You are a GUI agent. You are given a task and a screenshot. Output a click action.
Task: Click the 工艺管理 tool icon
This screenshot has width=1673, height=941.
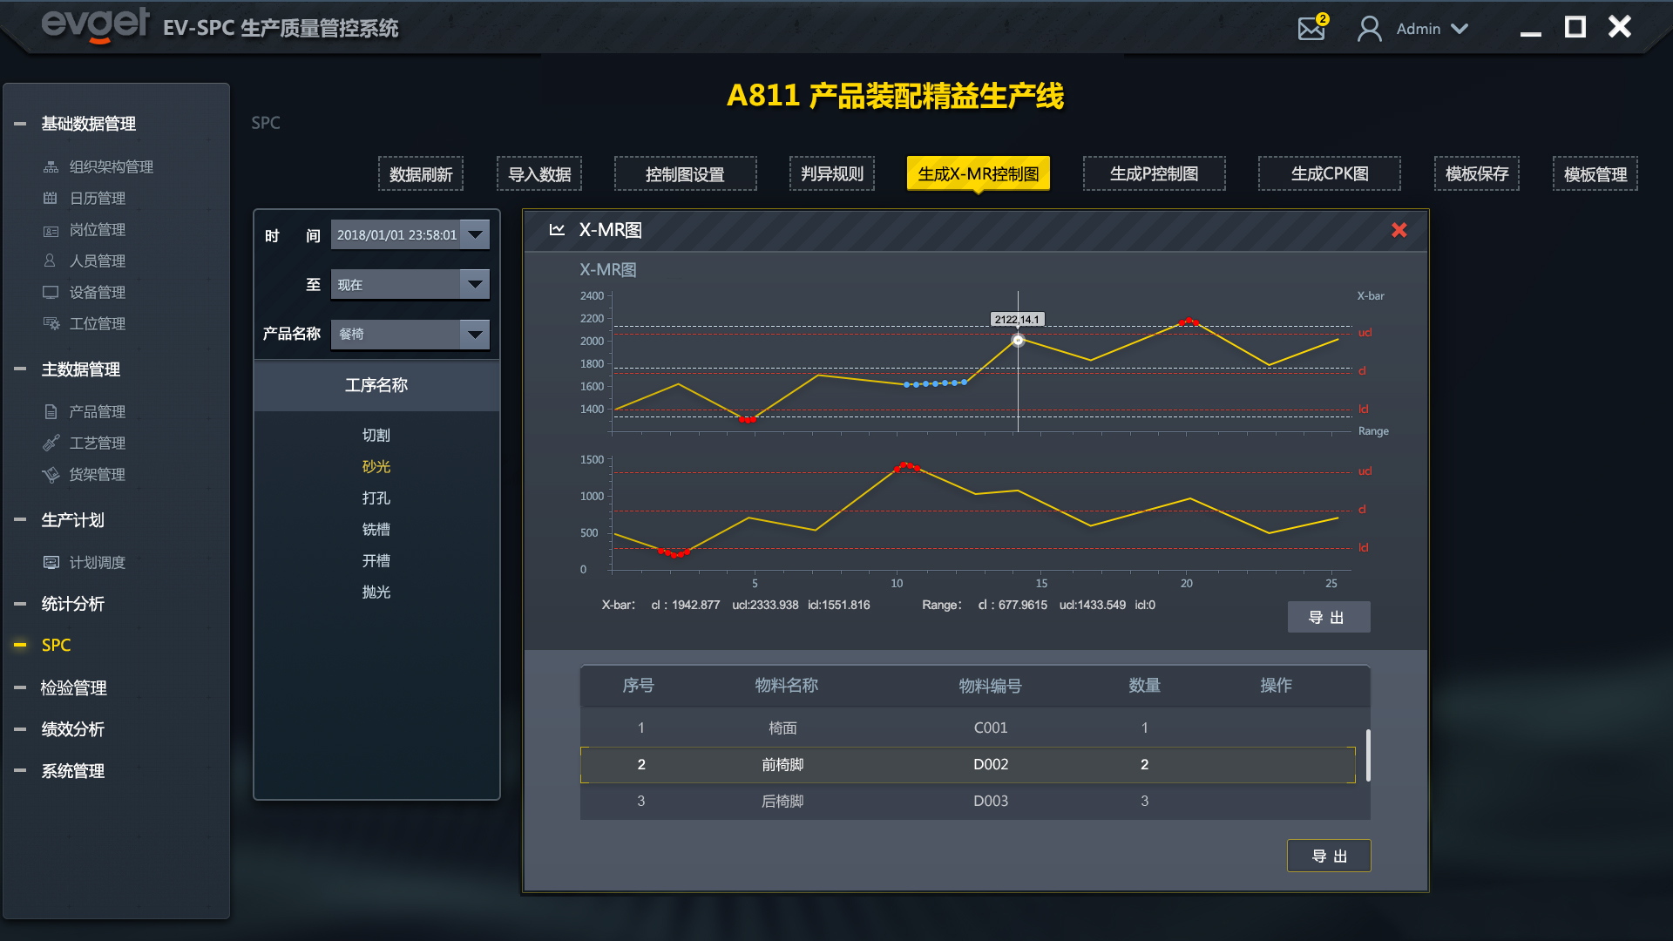pyautogui.click(x=51, y=443)
